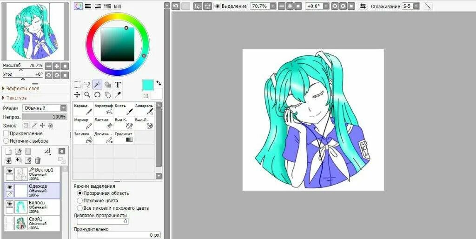This screenshot has width=476, height=239.
Task: Choose the Заливка bucket fill tool
Action: 83,137
